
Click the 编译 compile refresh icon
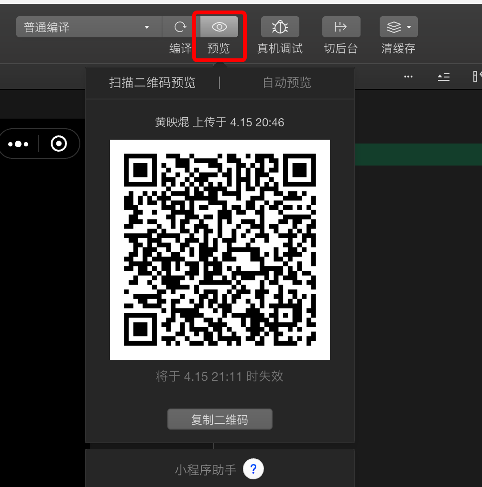[x=180, y=27]
